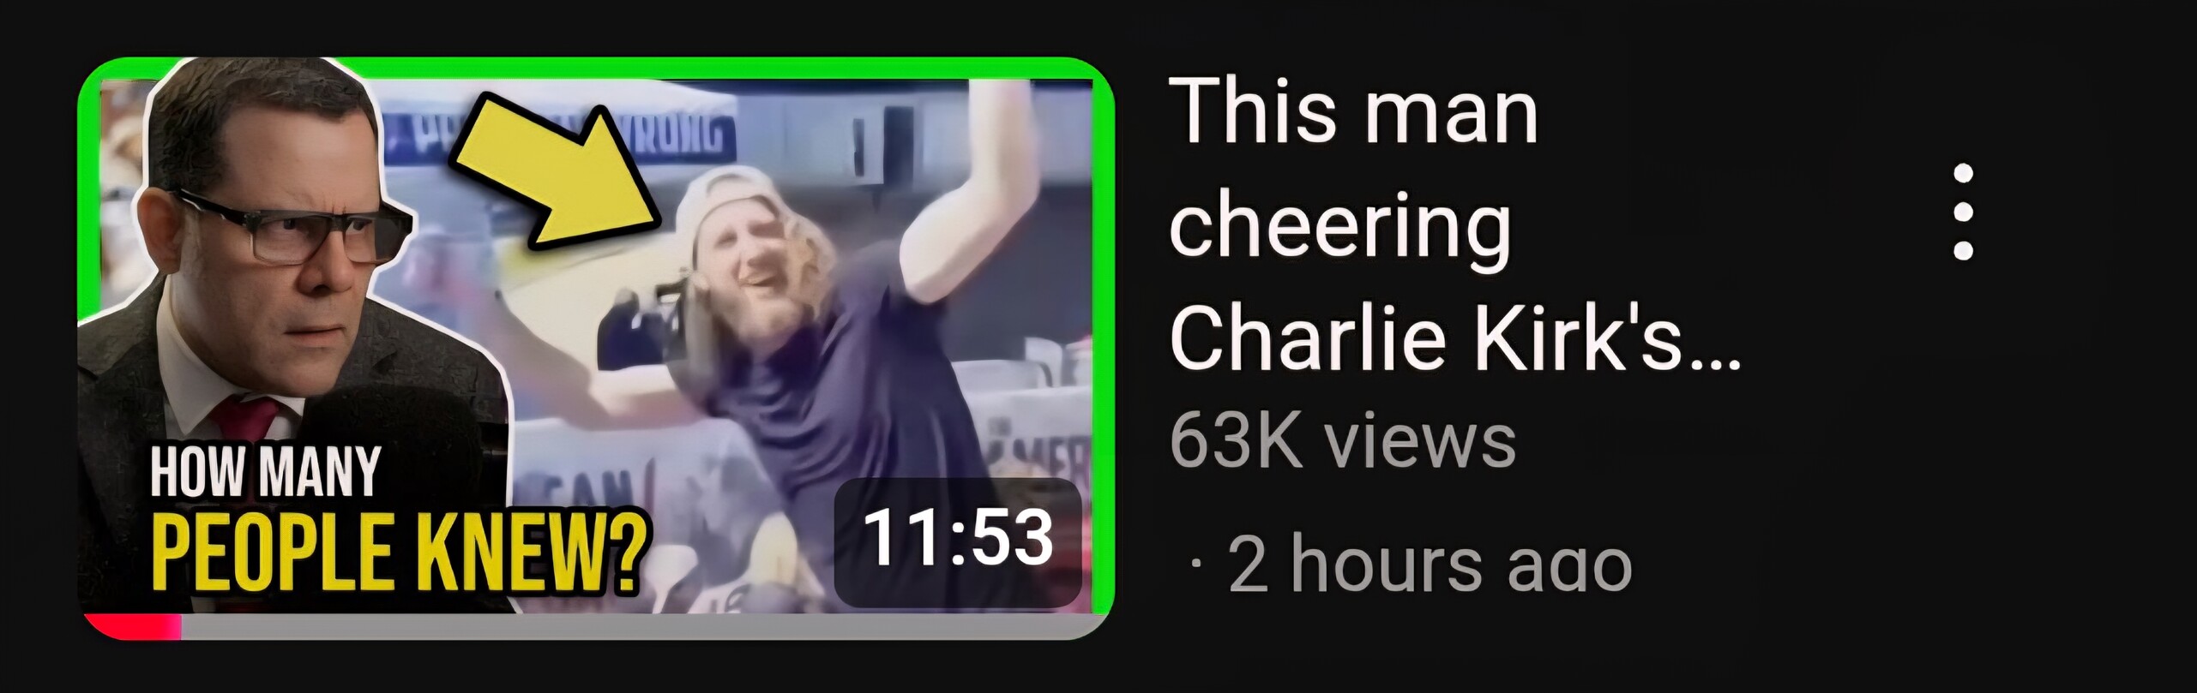Click "This man" first line of title
The image size is (2197, 693).
[x=1353, y=111]
